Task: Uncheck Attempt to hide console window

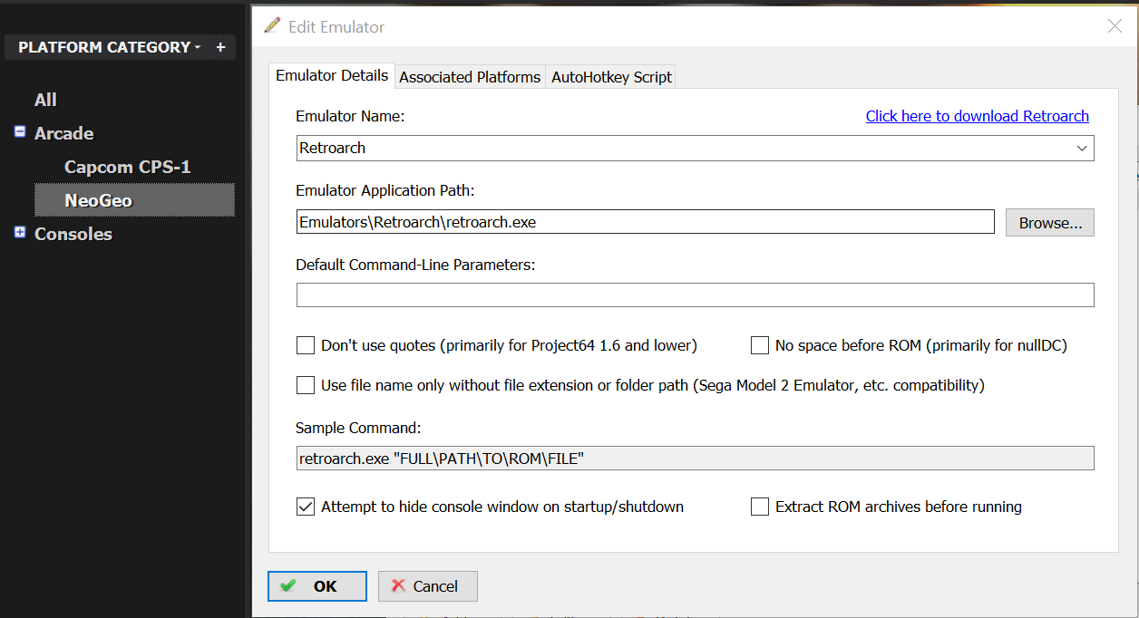Action: 306,507
